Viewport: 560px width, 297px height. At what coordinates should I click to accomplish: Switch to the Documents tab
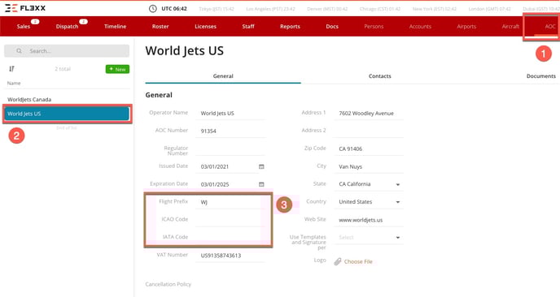tap(541, 75)
